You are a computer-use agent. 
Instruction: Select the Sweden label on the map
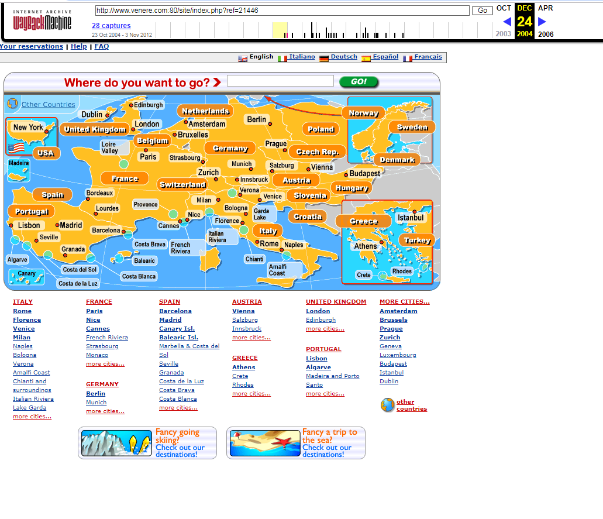coord(412,128)
